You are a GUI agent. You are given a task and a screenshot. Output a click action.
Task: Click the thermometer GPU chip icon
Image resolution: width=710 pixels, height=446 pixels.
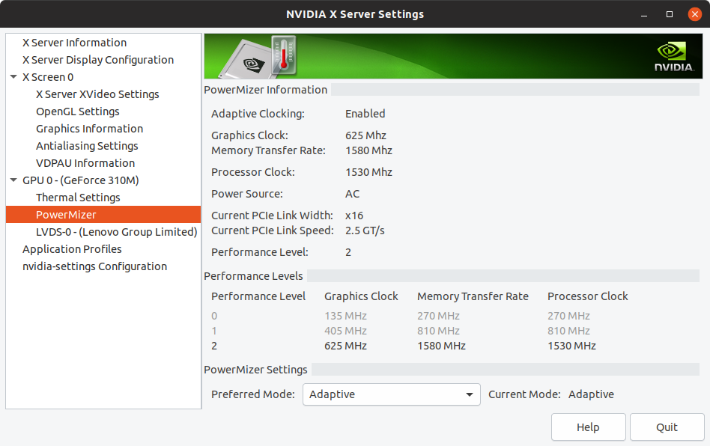tap(258, 57)
